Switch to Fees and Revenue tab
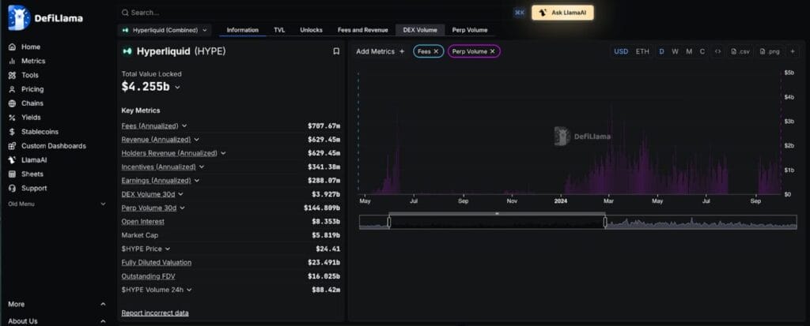Viewport: 810px width, 326px height. (x=362, y=30)
